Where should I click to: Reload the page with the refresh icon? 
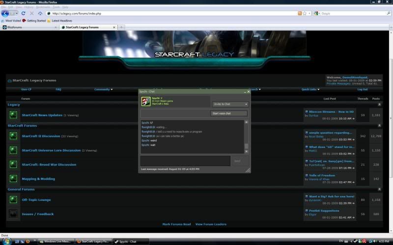click(23, 13)
